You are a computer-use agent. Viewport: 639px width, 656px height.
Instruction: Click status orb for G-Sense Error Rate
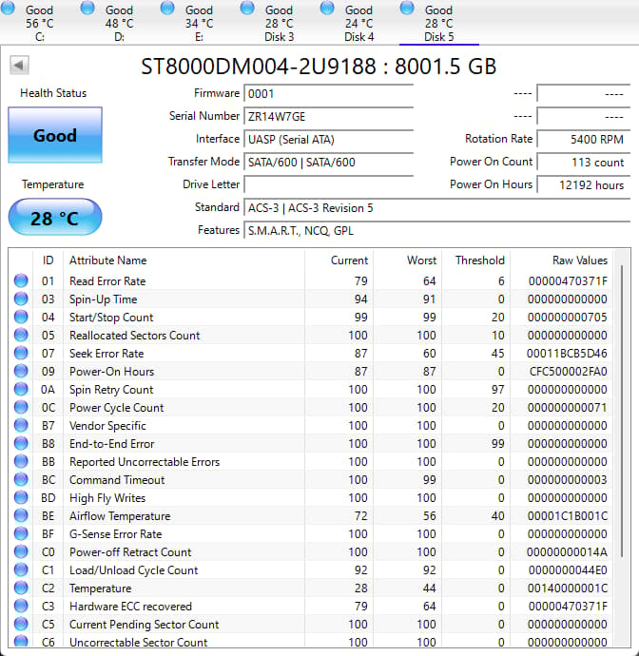coord(21,533)
